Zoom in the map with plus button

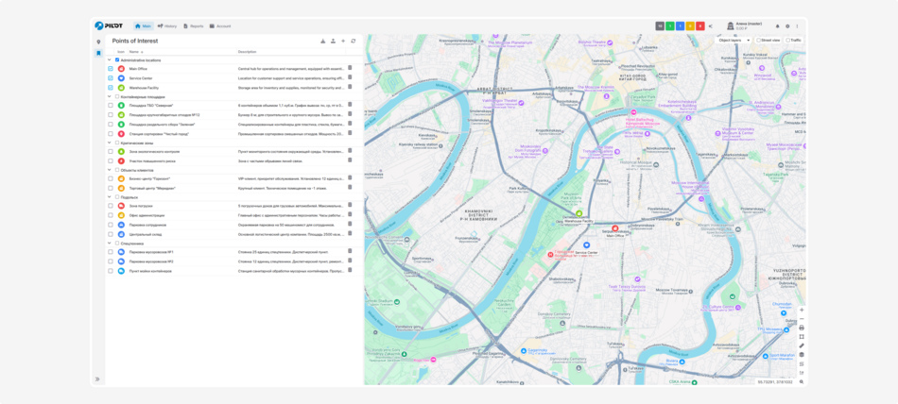pos(802,310)
